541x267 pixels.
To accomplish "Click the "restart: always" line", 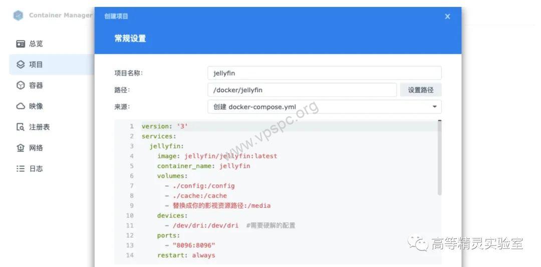I will (x=186, y=255).
